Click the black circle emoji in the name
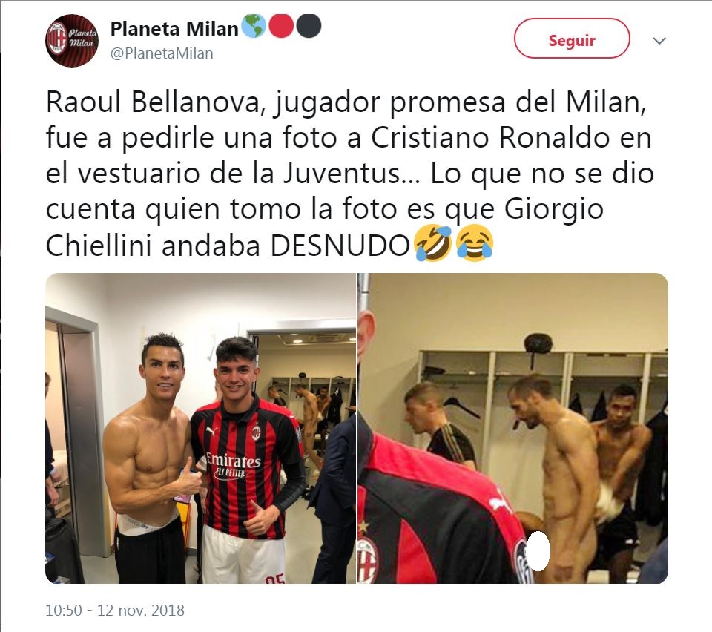This screenshot has width=712, height=632. tap(309, 27)
